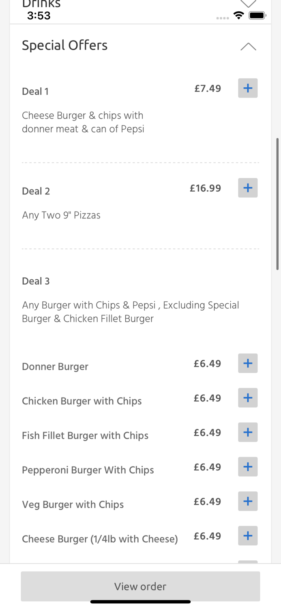The image size is (281, 609).
Task: Add Fish Fillet Burger with Chips
Action: coord(248,432)
